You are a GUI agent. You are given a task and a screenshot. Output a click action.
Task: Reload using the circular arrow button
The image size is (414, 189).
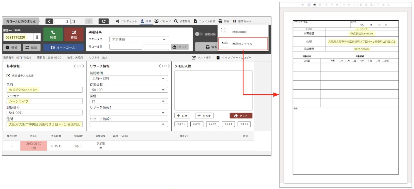(104, 21)
